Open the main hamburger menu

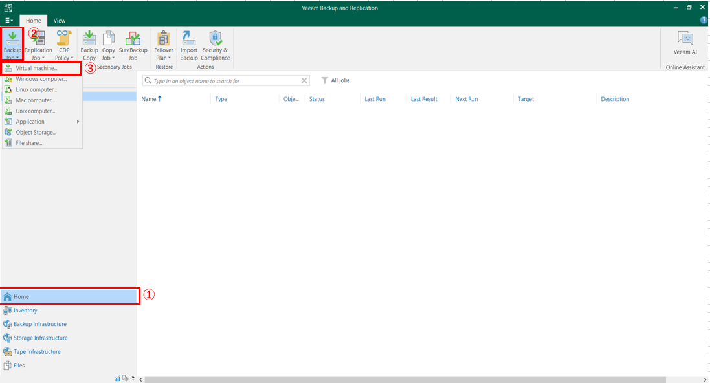click(x=8, y=20)
